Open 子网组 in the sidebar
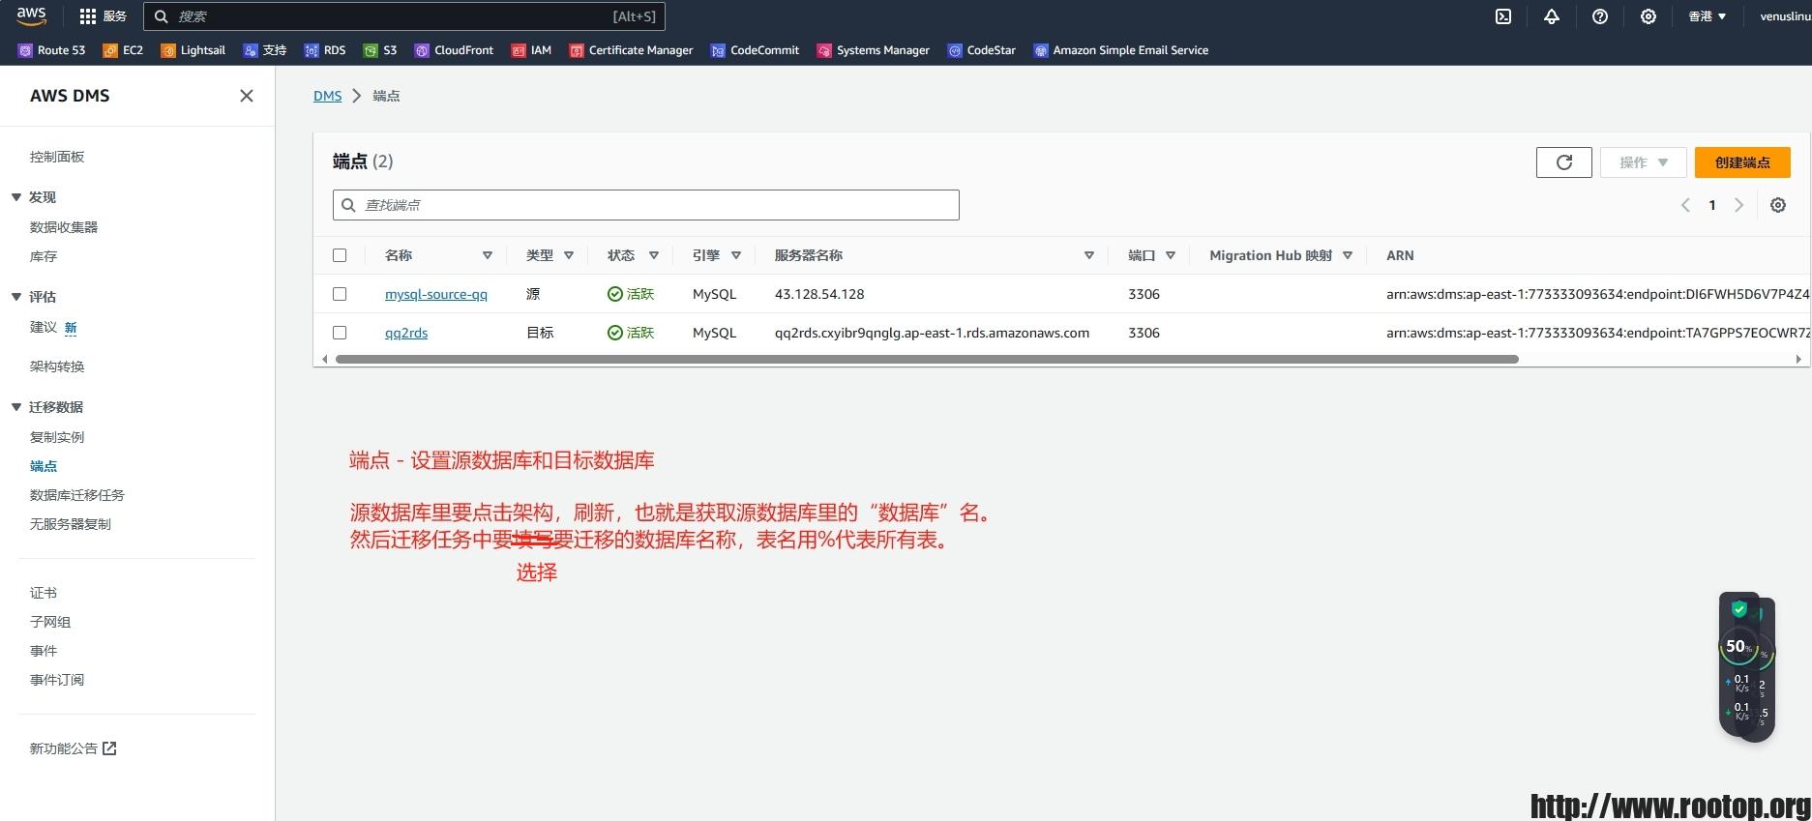Screen dimensions: 1812x821 click(50, 622)
